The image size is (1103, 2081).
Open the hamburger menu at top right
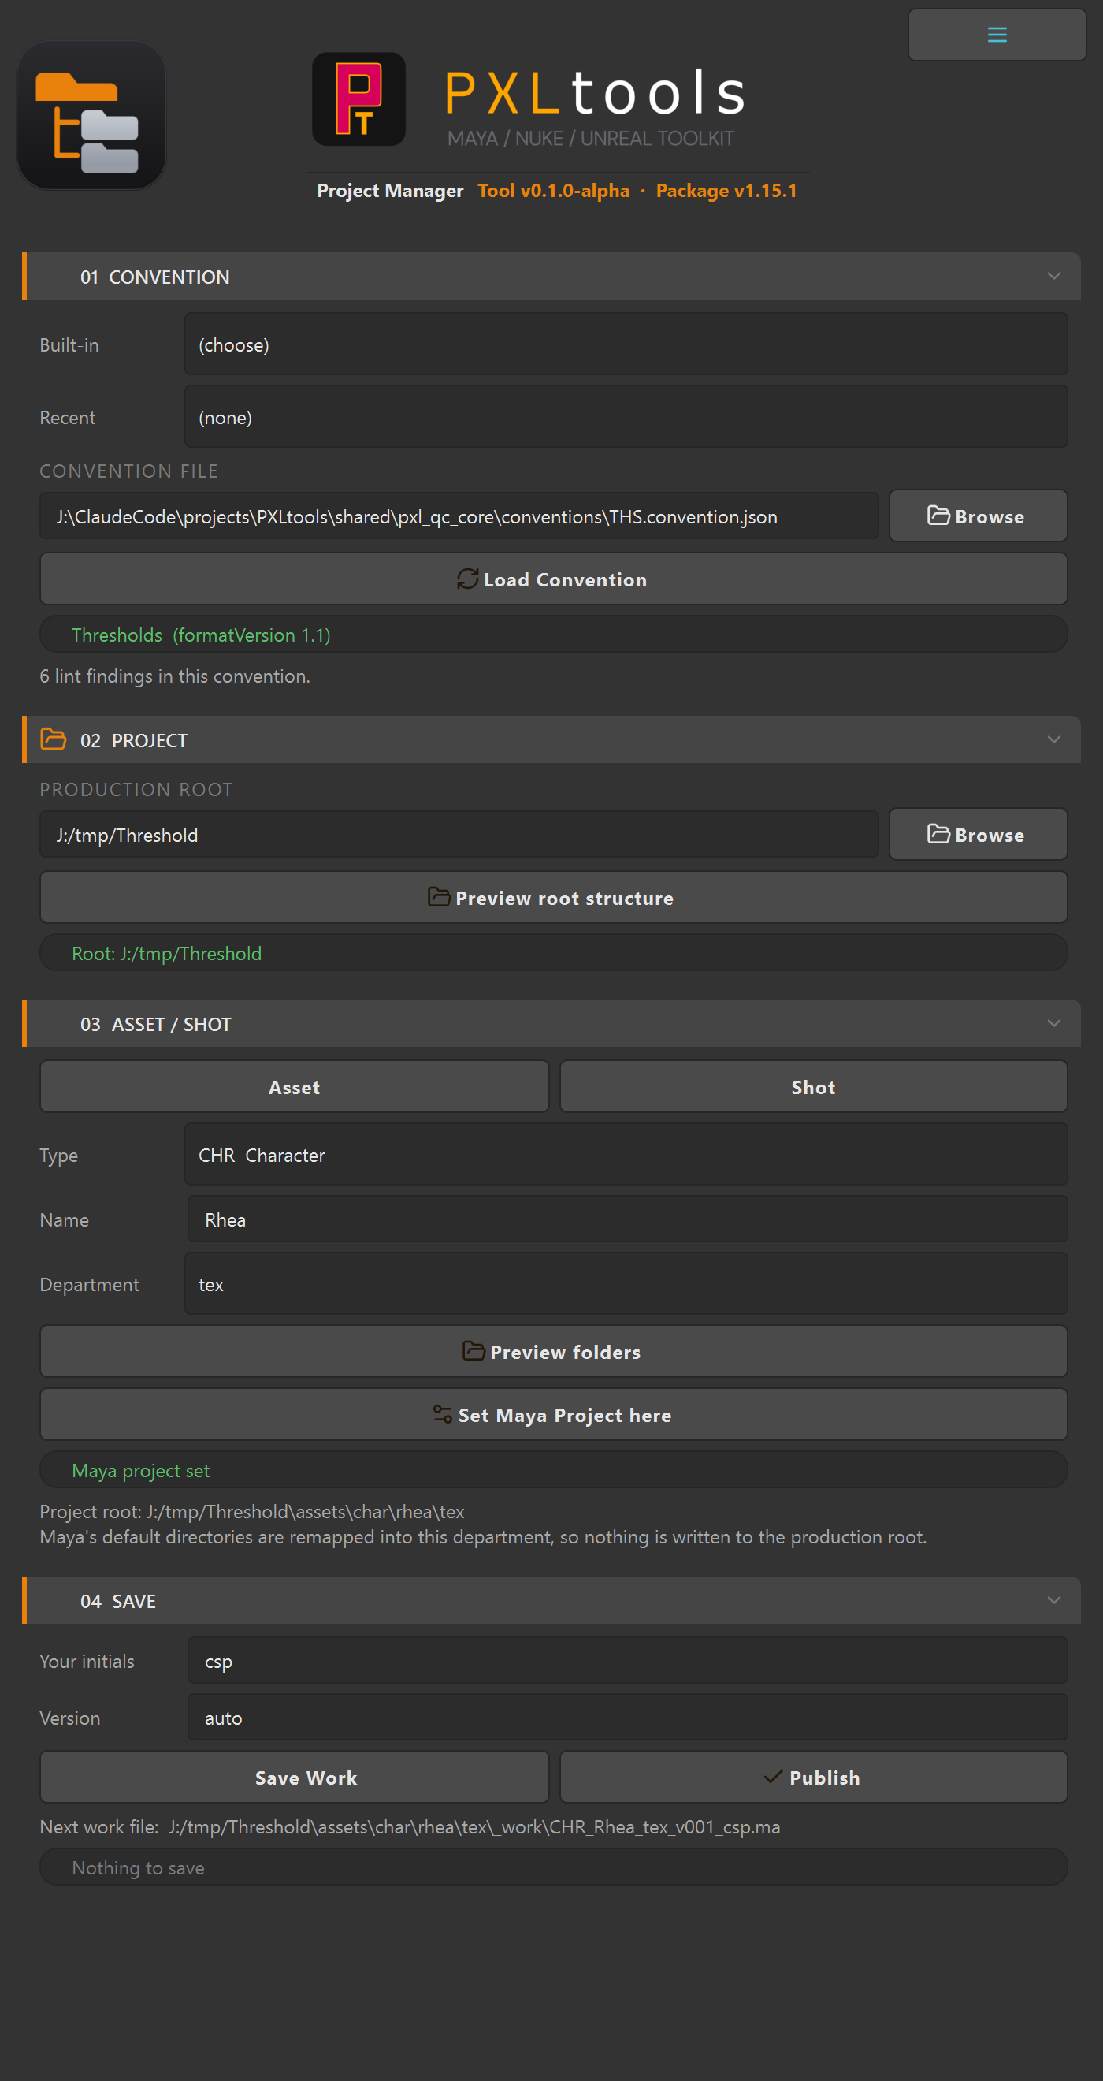pyautogui.click(x=997, y=35)
